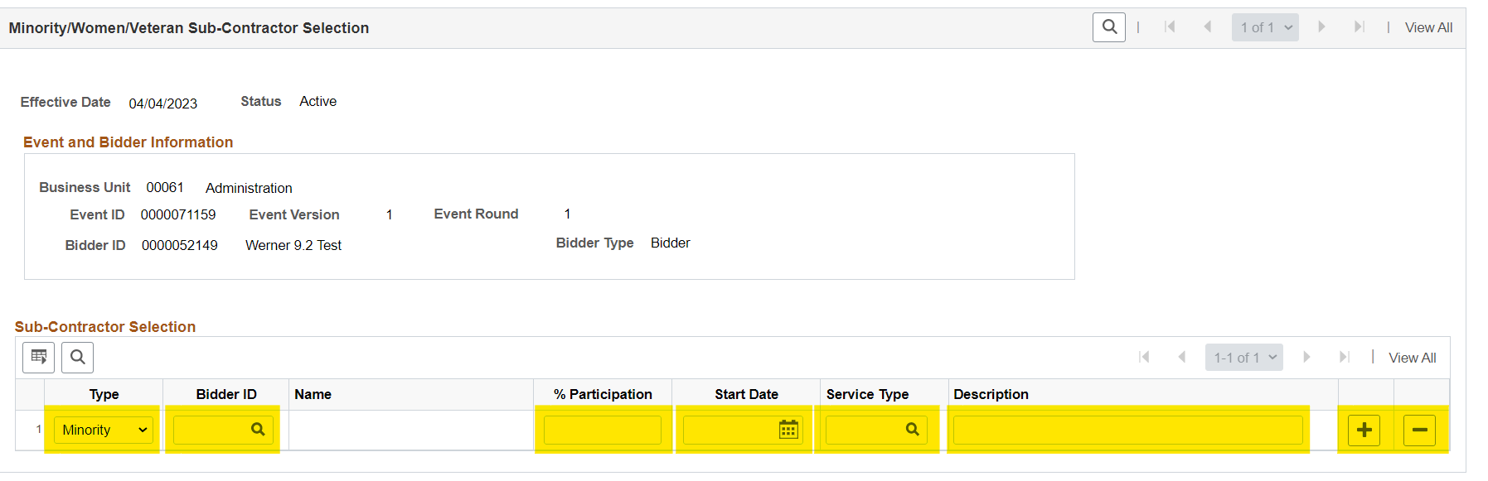Click the header search magnifier icon
Screen dimensions: 1488x481
[1109, 27]
